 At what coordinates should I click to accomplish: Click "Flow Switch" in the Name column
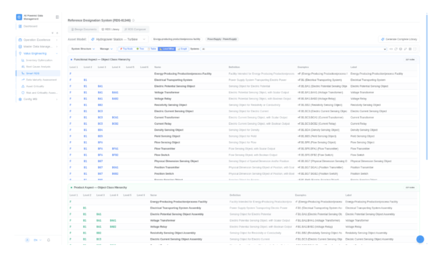click(x=162, y=155)
